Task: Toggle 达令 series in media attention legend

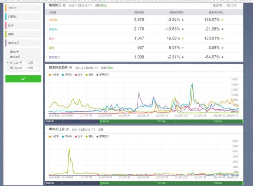Action: pyautogui.click(x=79, y=136)
